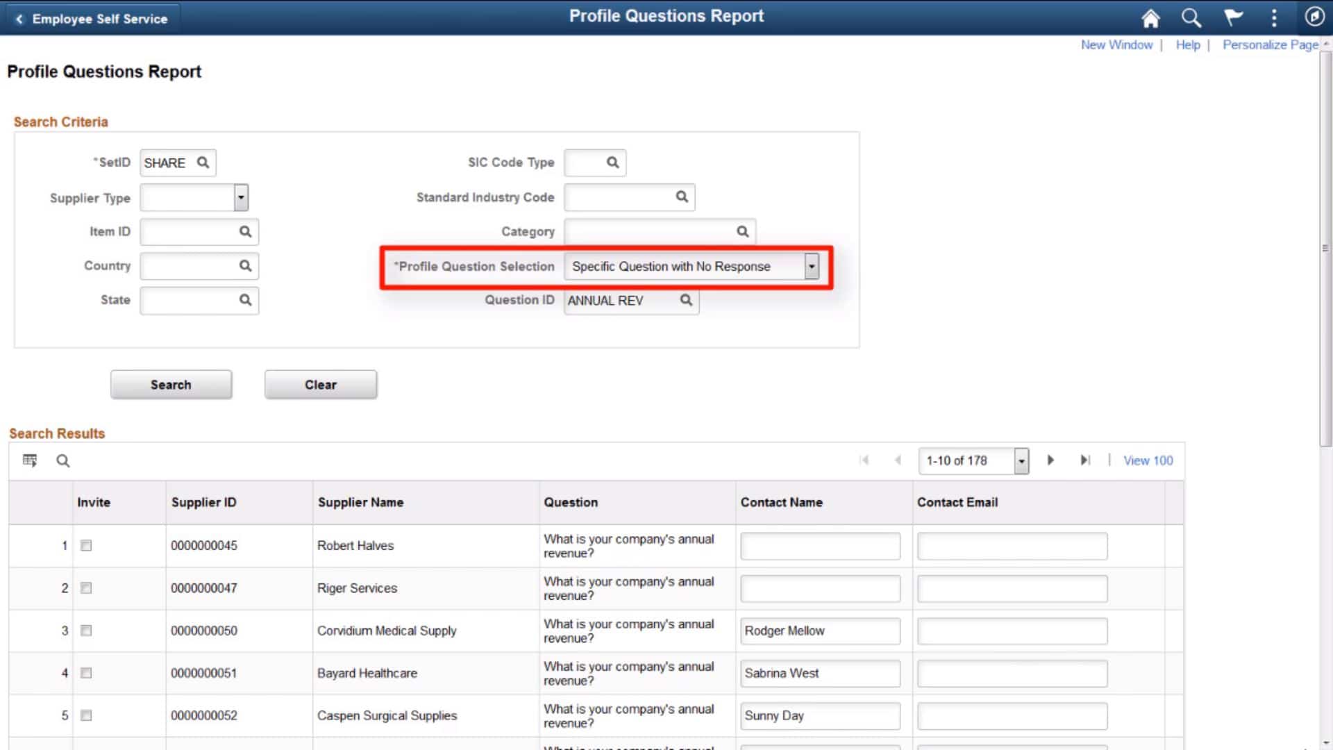Open the NavBar compass icon
Viewport: 1333px width, 750px height.
[1314, 17]
